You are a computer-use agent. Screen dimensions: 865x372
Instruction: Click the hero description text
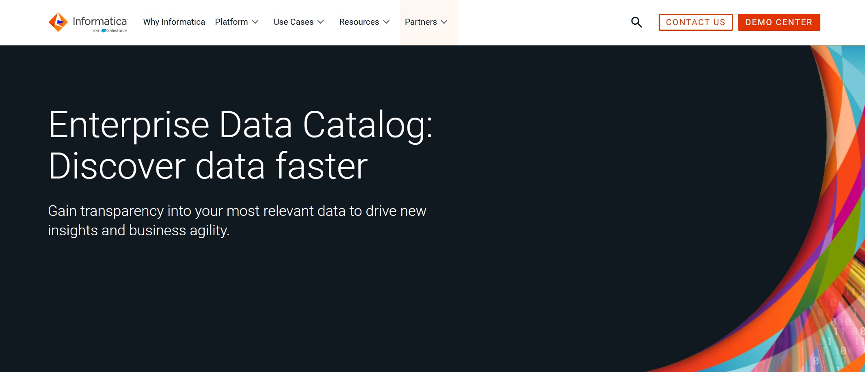(x=237, y=220)
